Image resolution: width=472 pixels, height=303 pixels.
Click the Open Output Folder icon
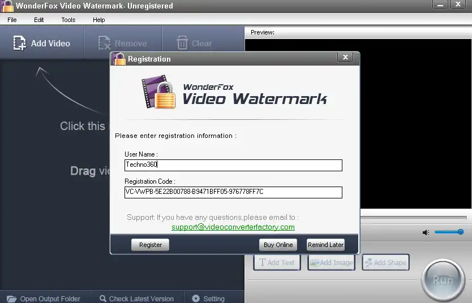(11, 298)
